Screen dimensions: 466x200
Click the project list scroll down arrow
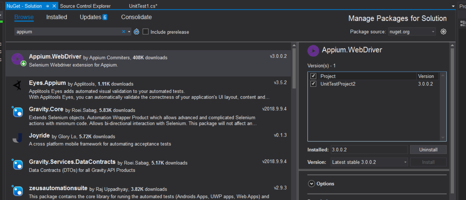(x=443, y=138)
